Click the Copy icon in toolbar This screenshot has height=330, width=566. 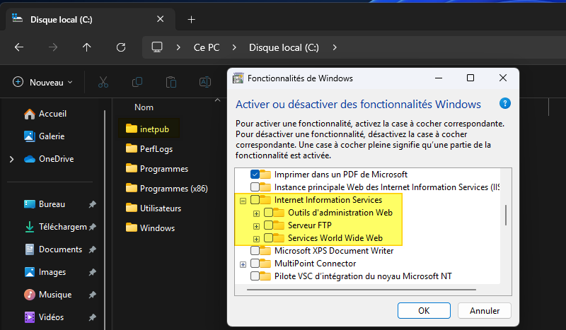[x=137, y=83]
